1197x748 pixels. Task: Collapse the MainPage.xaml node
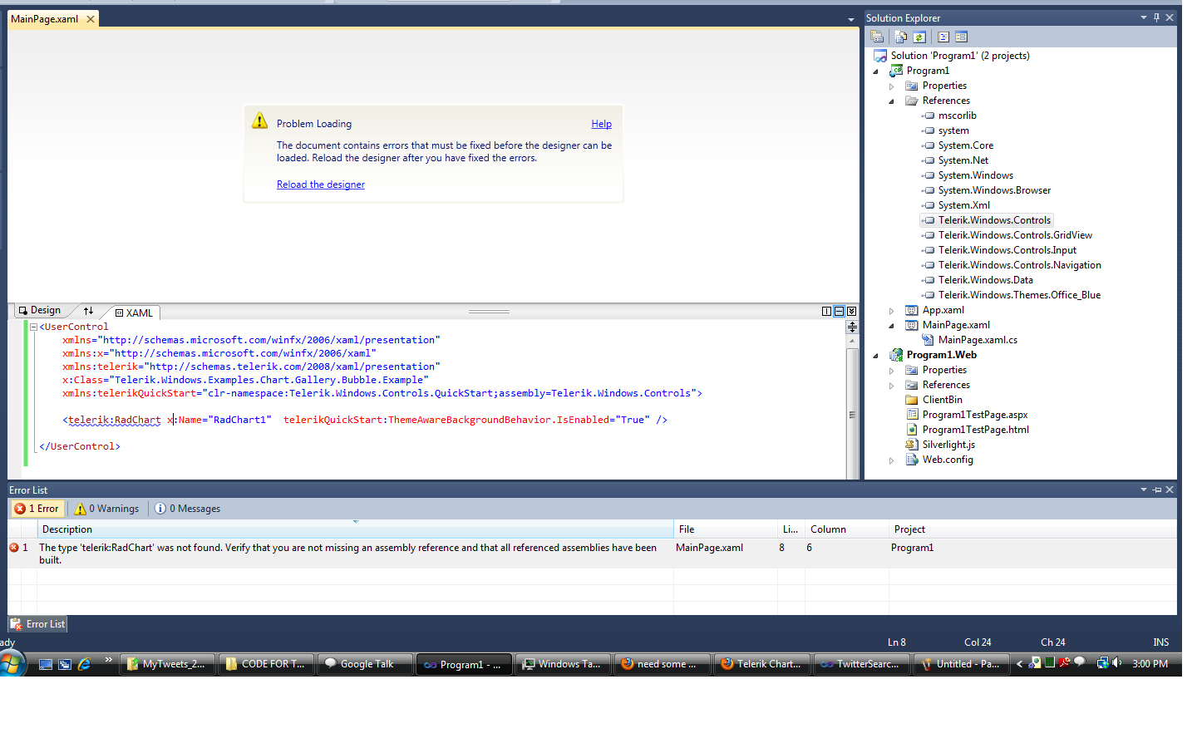coord(891,326)
